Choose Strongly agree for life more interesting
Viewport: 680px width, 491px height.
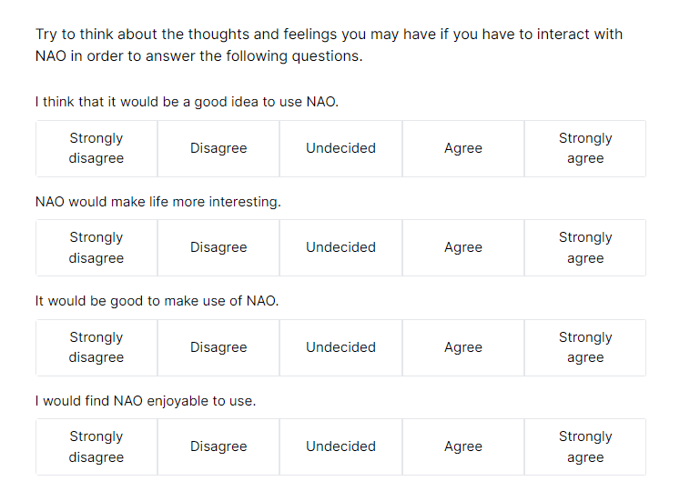tap(585, 248)
